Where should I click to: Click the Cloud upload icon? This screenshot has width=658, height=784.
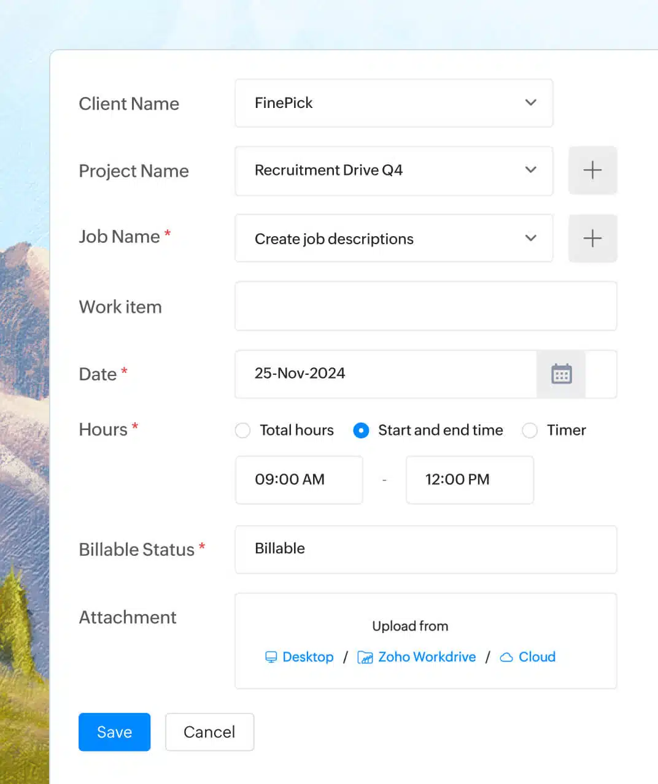(506, 657)
